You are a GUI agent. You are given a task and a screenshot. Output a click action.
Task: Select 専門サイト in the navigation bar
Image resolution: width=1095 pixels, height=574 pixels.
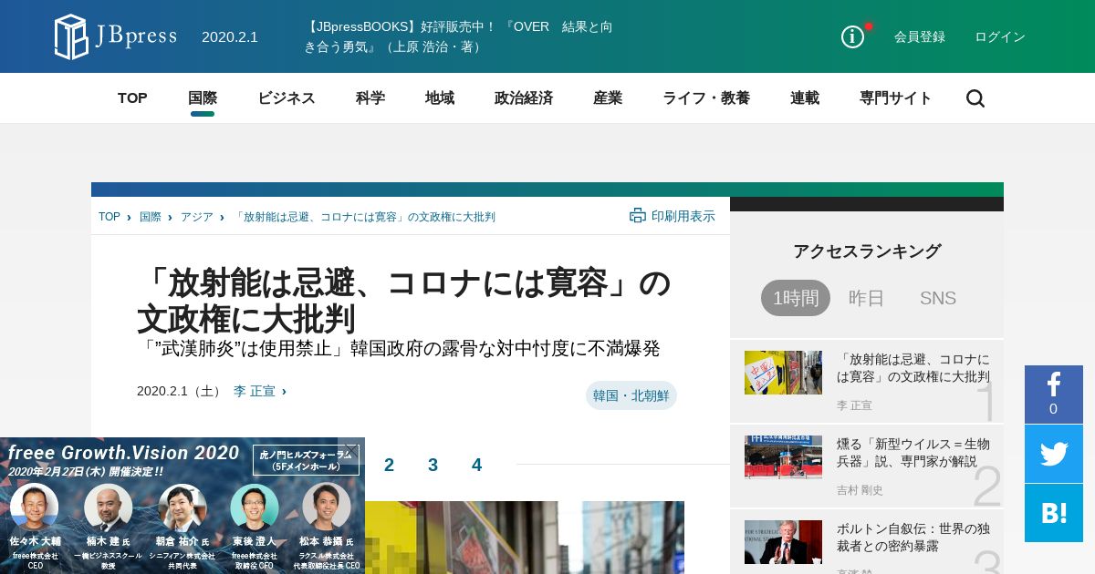coord(896,98)
